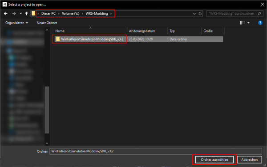Click 'WRS-Modding' breadcrumb
This screenshot has width=267, height=167.
pyautogui.click(x=97, y=14)
